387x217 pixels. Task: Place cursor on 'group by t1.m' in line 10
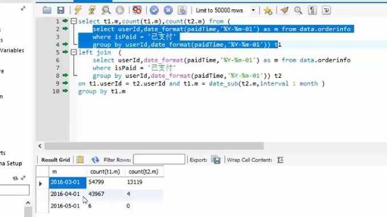coord(102,91)
